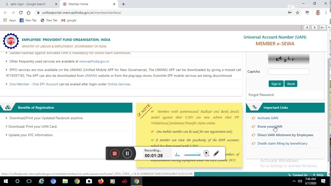Viewport: 331px width, 186px height.
Task: Click the Reset button
Action: 291,84
